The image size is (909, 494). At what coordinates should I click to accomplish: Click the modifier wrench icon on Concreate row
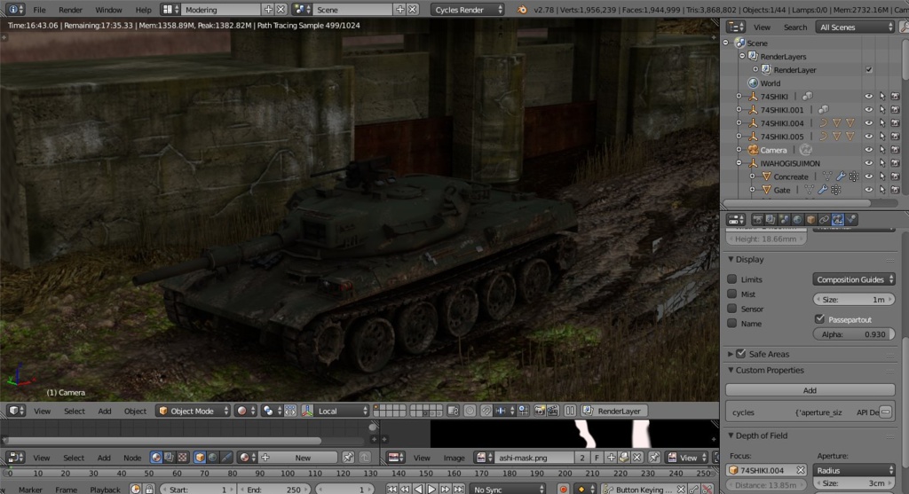pyautogui.click(x=840, y=176)
